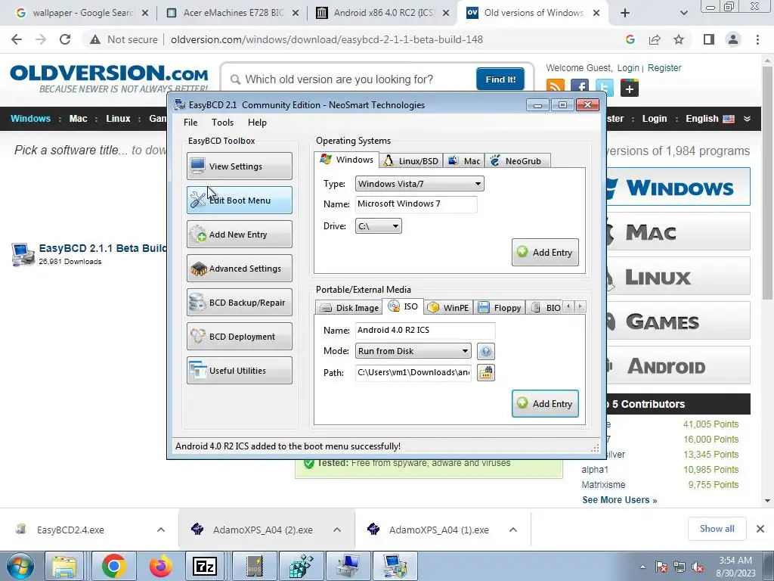
Task: Expand the Type dropdown showing Windows Vista/7
Action: (x=420, y=184)
